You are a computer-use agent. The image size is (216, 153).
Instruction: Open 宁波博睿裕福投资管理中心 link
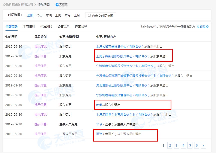(x=123, y=95)
